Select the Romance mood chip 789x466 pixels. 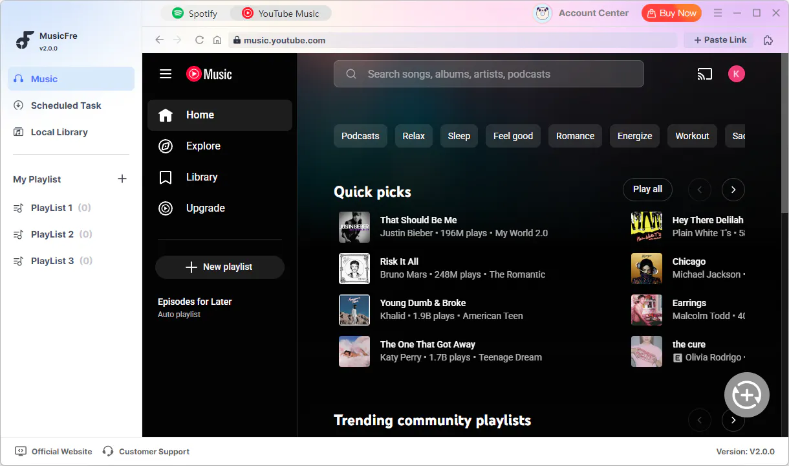(x=576, y=136)
